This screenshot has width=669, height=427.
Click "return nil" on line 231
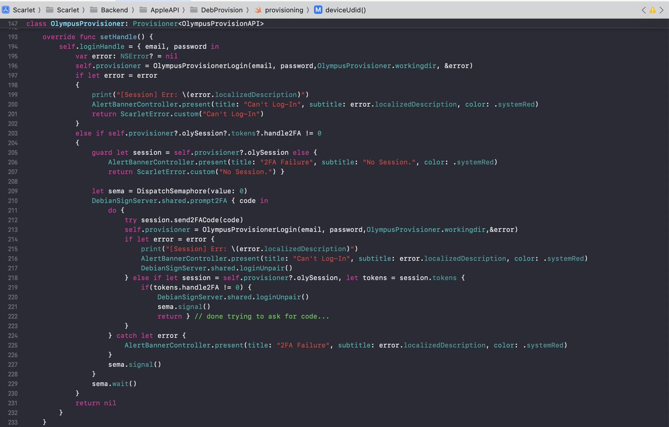(x=96, y=403)
